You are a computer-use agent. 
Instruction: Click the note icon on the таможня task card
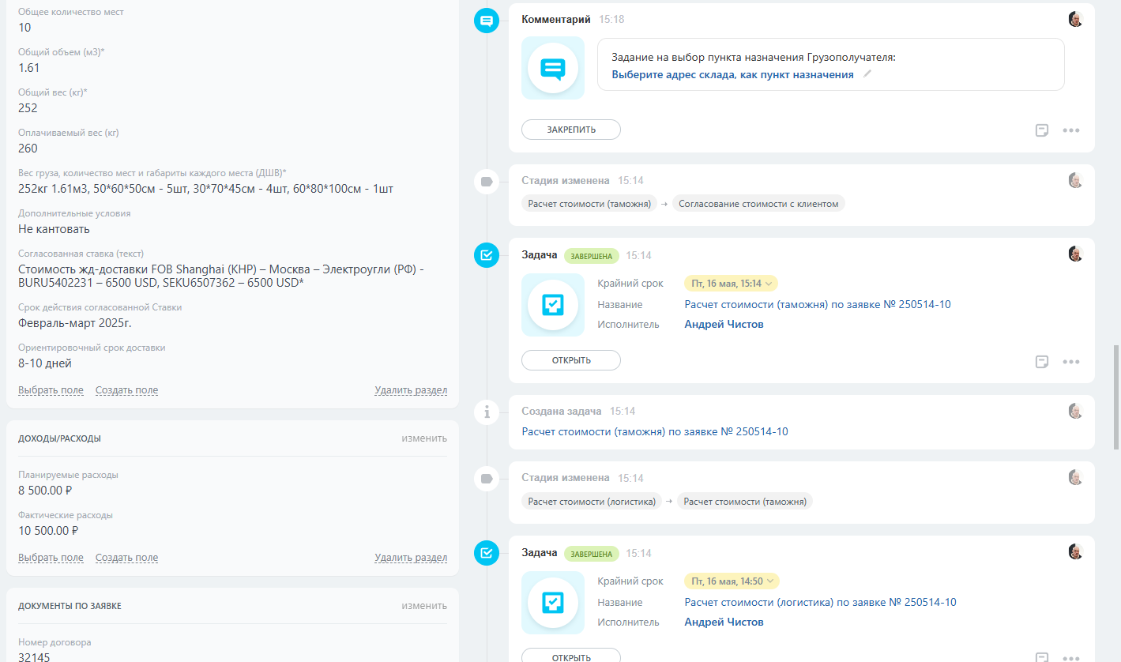[x=1042, y=362]
